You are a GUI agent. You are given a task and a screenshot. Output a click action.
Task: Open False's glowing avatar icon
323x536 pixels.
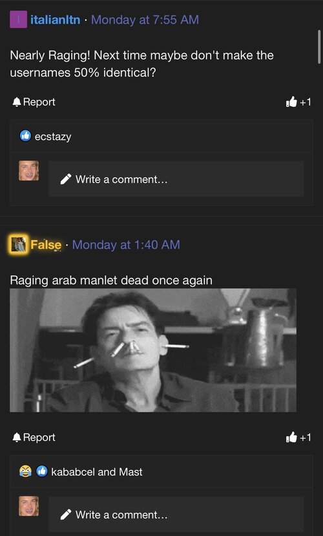tap(19, 245)
